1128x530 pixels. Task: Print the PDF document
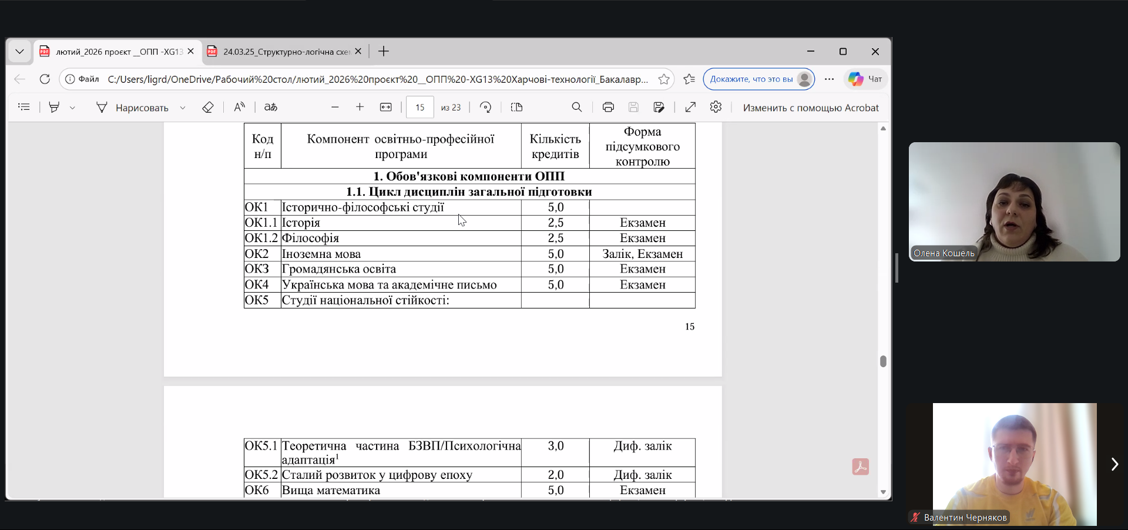[608, 107]
